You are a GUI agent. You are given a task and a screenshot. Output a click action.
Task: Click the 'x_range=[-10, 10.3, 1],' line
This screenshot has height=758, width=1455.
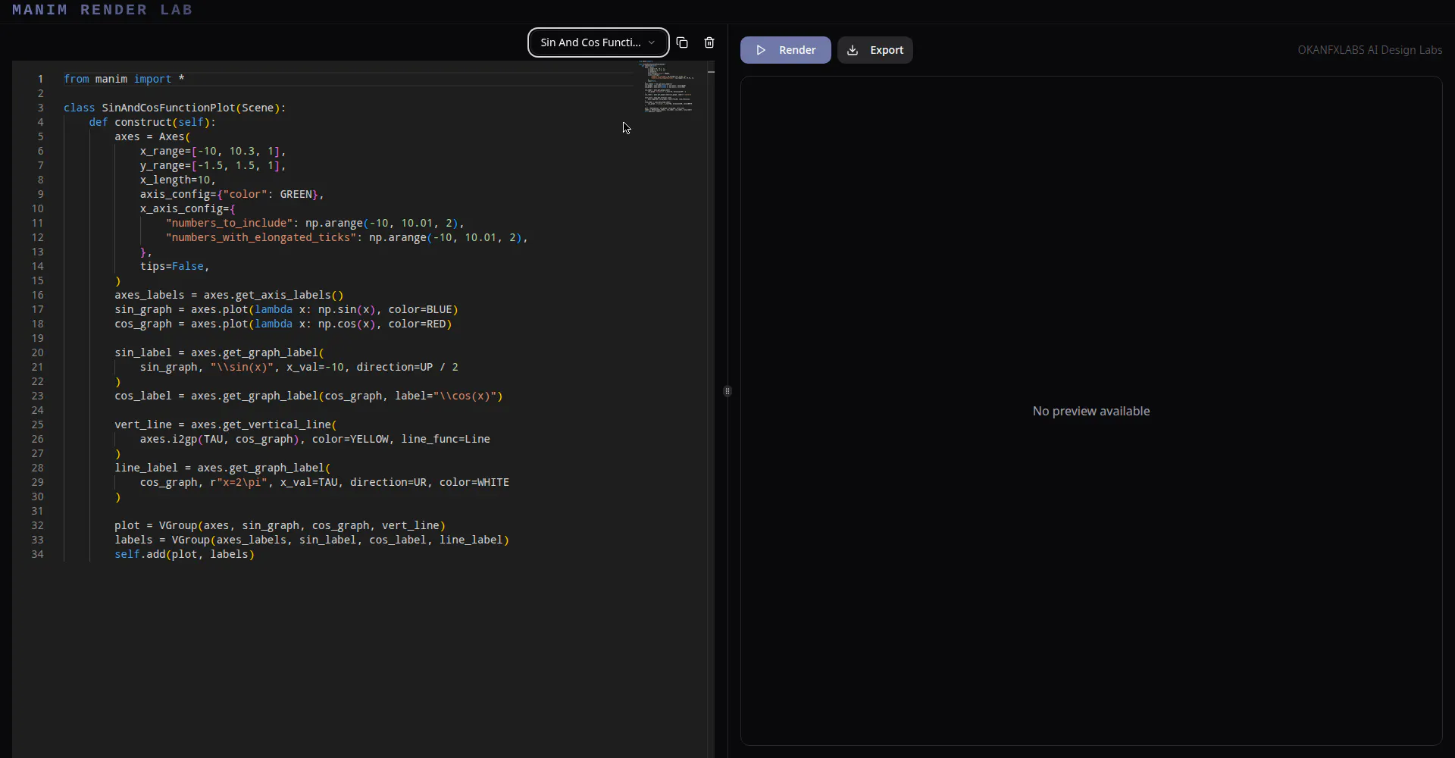pyautogui.click(x=213, y=151)
